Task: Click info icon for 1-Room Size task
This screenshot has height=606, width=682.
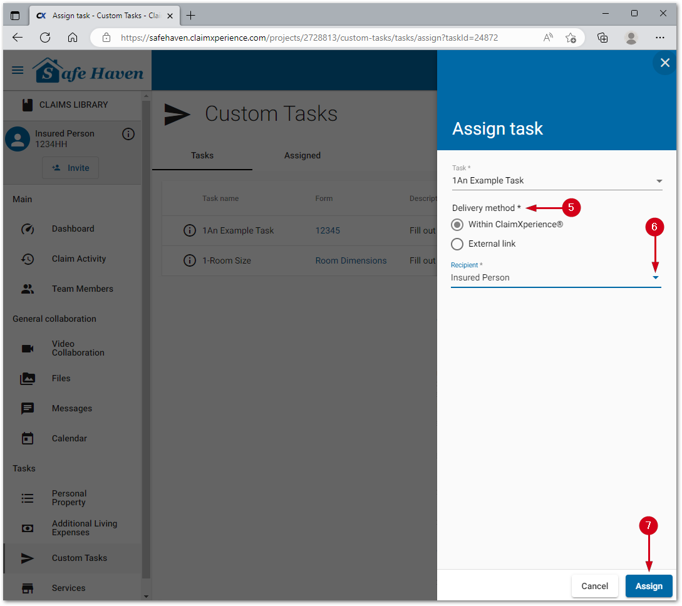Action: 190,260
